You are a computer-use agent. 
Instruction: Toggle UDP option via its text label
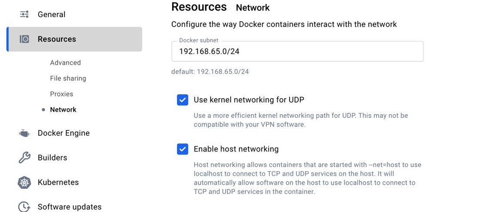(x=249, y=100)
